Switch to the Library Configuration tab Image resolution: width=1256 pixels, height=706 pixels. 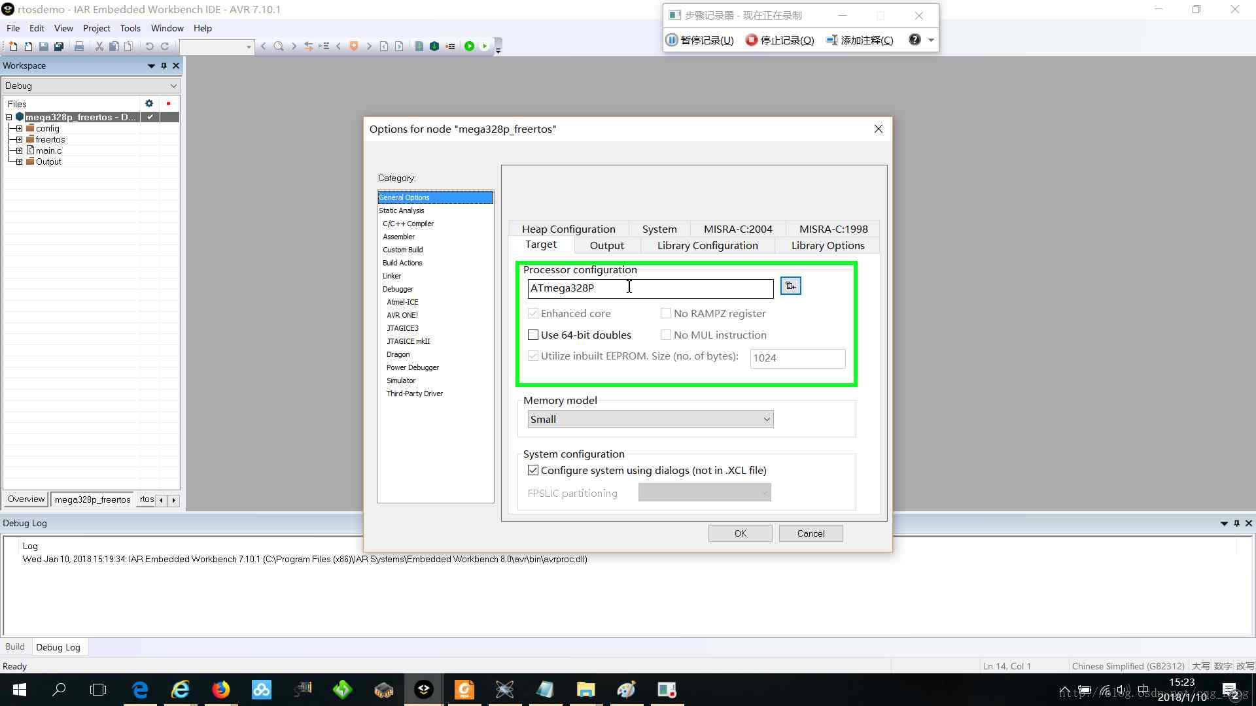[707, 246]
